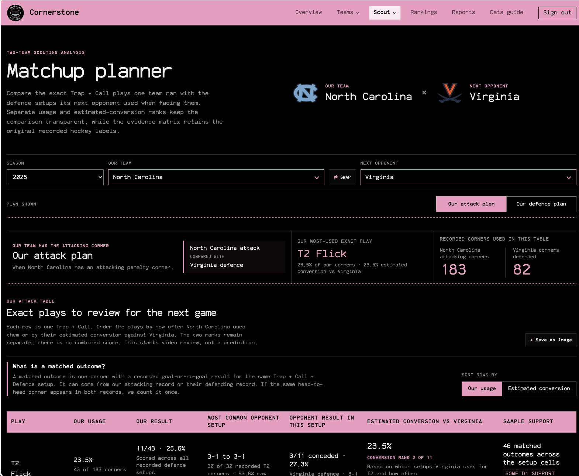Click the 82 corners defended value
Screen dimensions: 579x476
point(522,270)
